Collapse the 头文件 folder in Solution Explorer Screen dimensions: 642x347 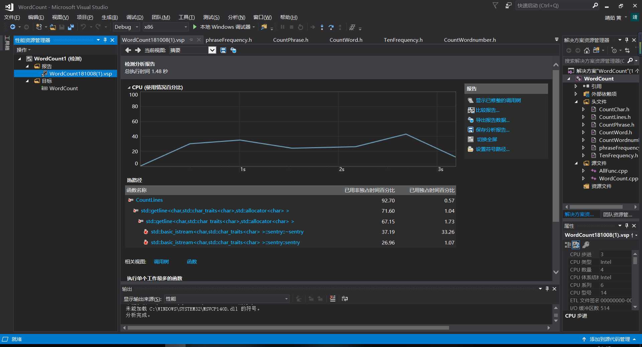(x=576, y=102)
